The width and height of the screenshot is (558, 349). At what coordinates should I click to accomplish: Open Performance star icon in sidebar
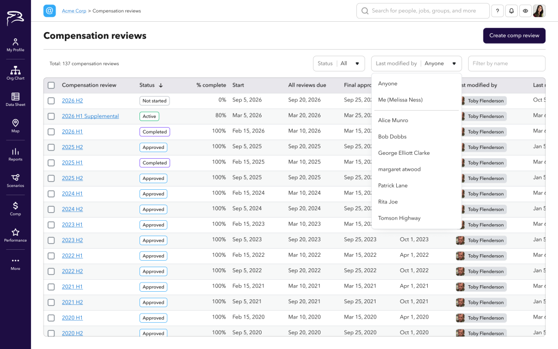pyautogui.click(x=15, y=235)
